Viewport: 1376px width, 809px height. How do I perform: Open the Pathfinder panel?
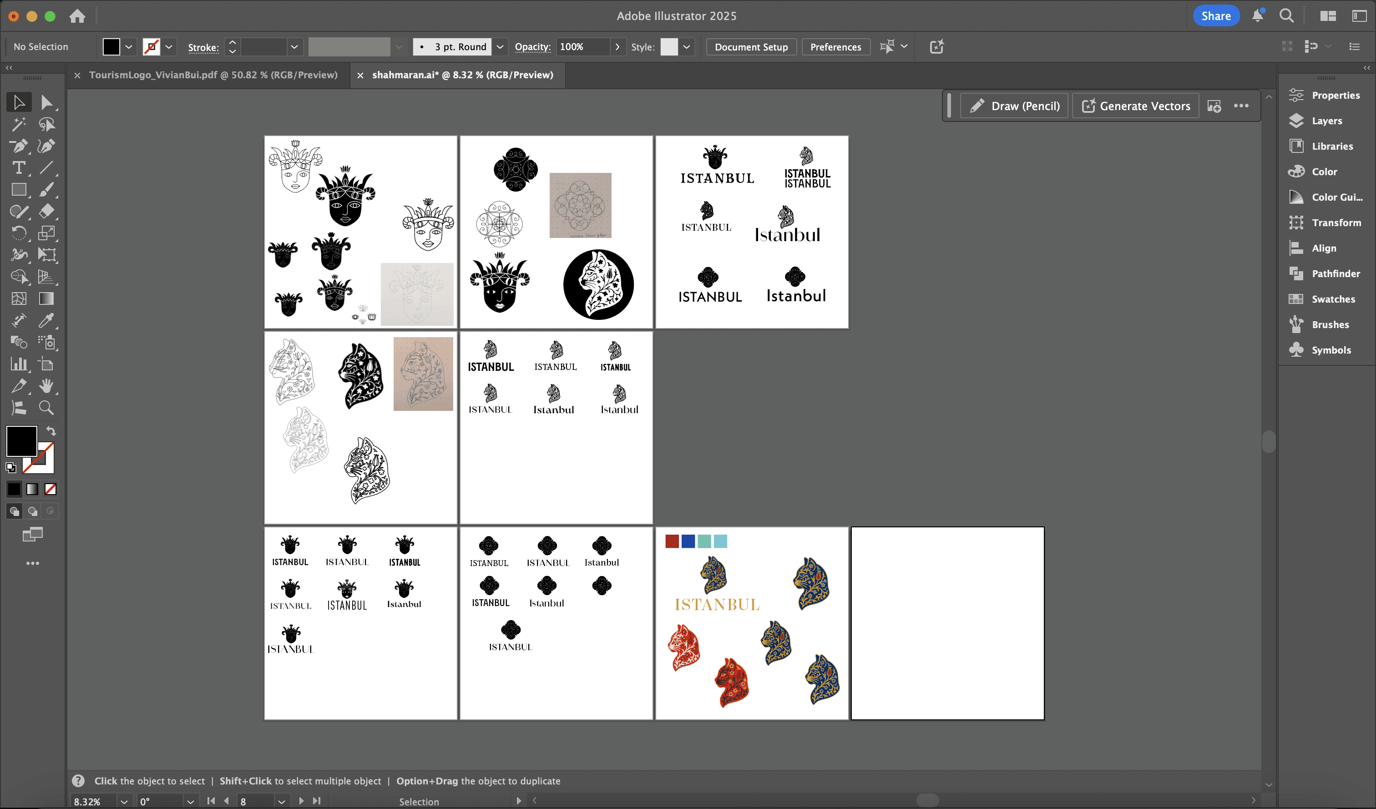(x=1335, y=273)
